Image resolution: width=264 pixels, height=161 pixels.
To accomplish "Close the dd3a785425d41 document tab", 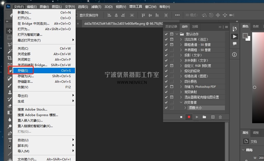I will 78,24.
